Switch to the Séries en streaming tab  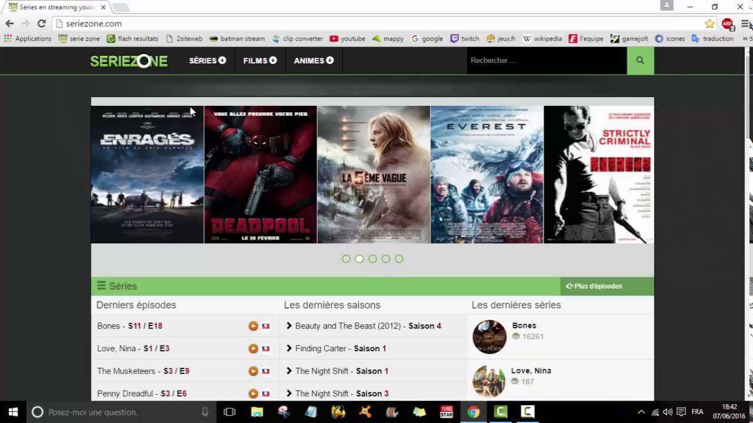pyautogui.click(x=56, y=7)
